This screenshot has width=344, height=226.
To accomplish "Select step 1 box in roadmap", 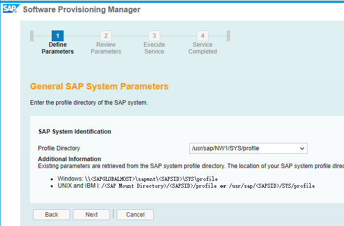I will pyautogui.click(x=58, y=36).
